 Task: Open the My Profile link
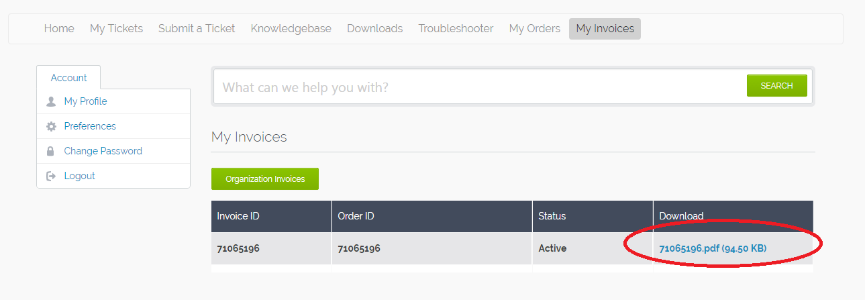click(85, 102)
